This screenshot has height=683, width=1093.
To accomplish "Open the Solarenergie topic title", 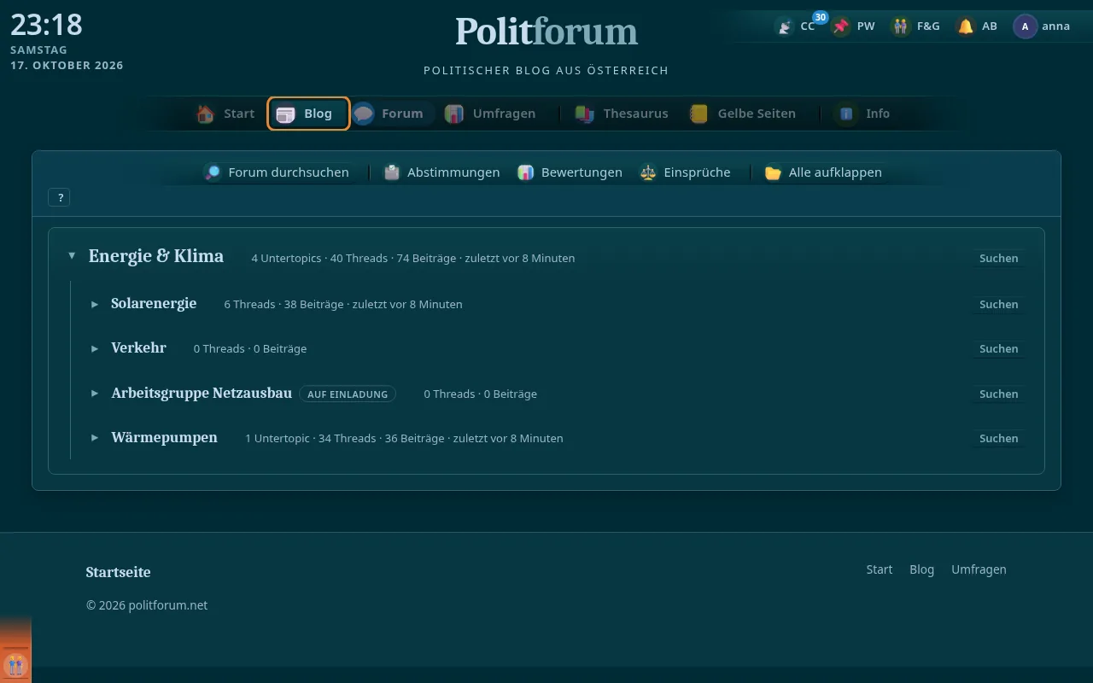I will 154,303.
